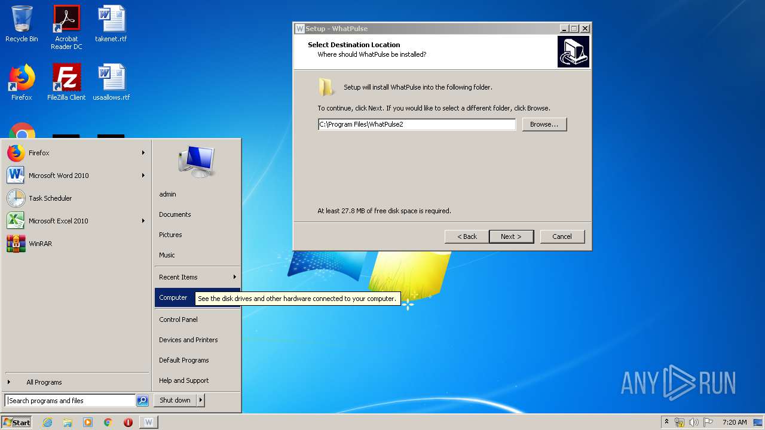The height and width of the screenshot is (430, 765).
Task: Open Action Center flag icon
Action: click(708, 422)
